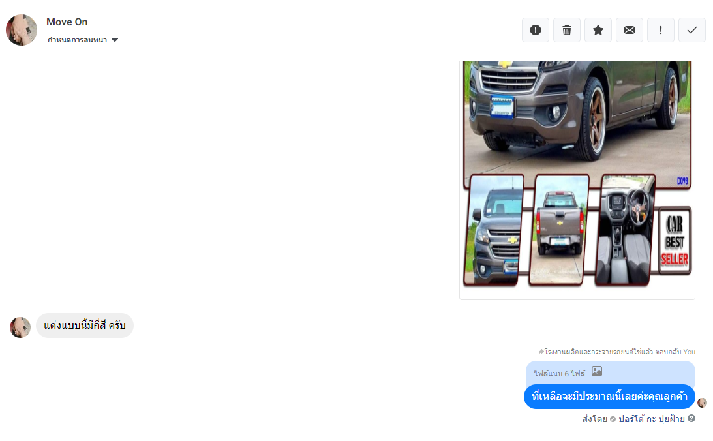
Task: Select customer message asking about colors
Action: 85,326
